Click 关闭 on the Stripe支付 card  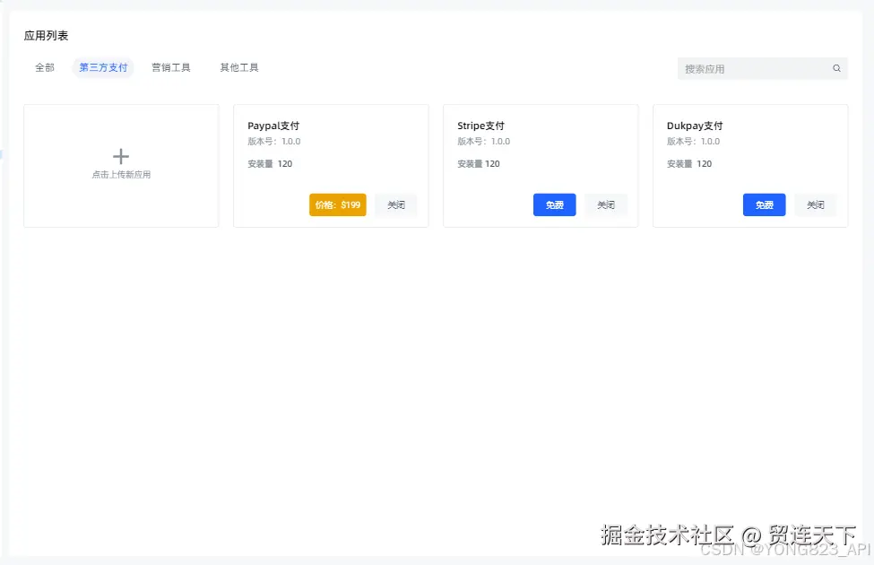pyautogui.click(x=606, y=204)
